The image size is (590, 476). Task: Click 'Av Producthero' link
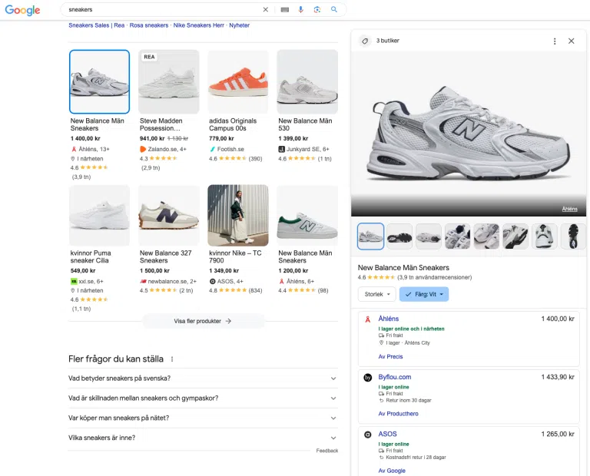[x=398, y=414]
